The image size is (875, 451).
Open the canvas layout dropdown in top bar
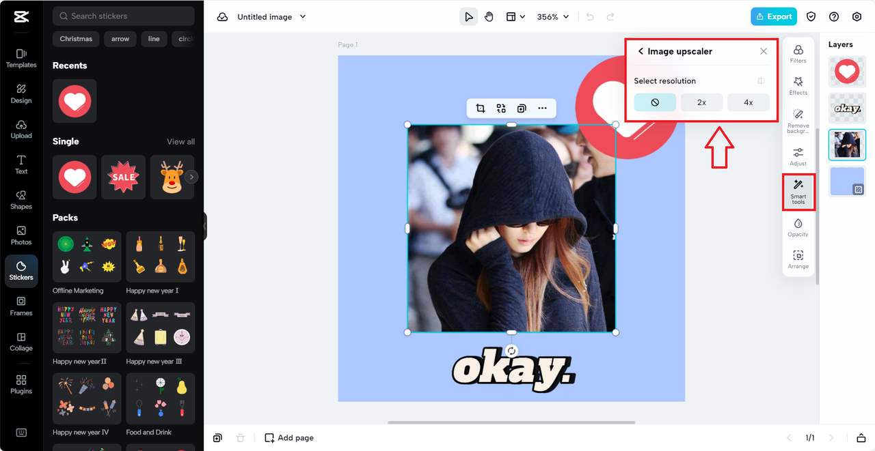(x=515, y=17)
